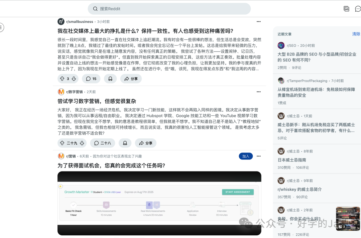Open the chat bubble icon in top right
361x238 pixels.
click(358, 8)
